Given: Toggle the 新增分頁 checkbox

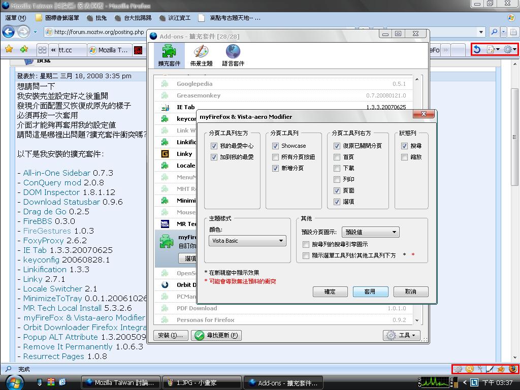Looking at the screenshot, I should (275, 169).
